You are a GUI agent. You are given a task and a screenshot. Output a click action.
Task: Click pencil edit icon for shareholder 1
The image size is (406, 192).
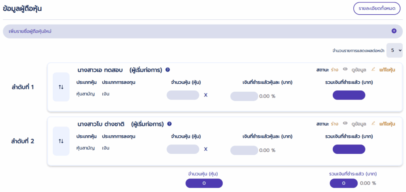point(373,69)
